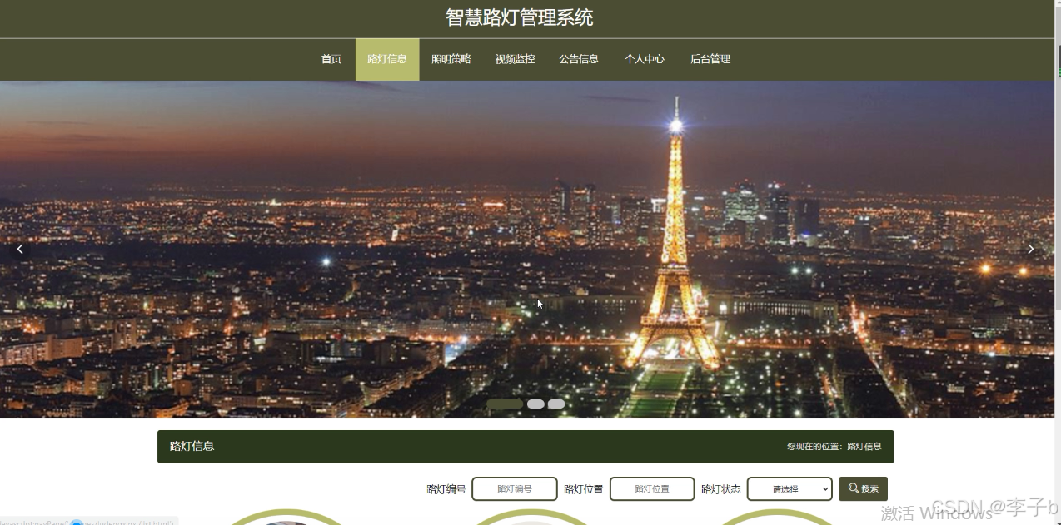Select the middle carousel indicator dot
1061x525 pixels.
(535, 404)
